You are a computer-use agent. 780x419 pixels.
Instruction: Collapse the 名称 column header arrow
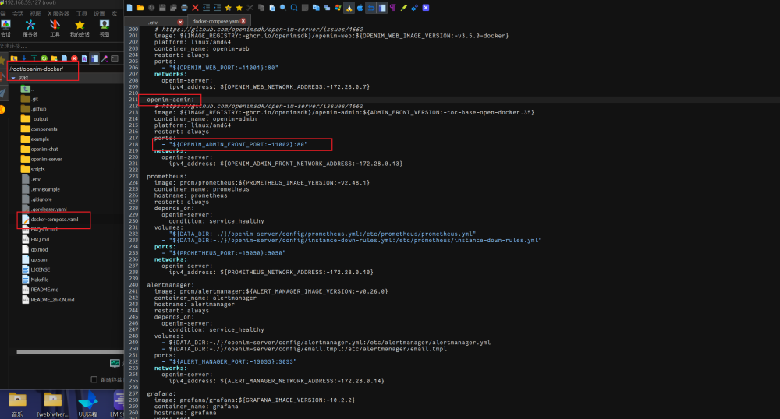click(x=13, y=78)
